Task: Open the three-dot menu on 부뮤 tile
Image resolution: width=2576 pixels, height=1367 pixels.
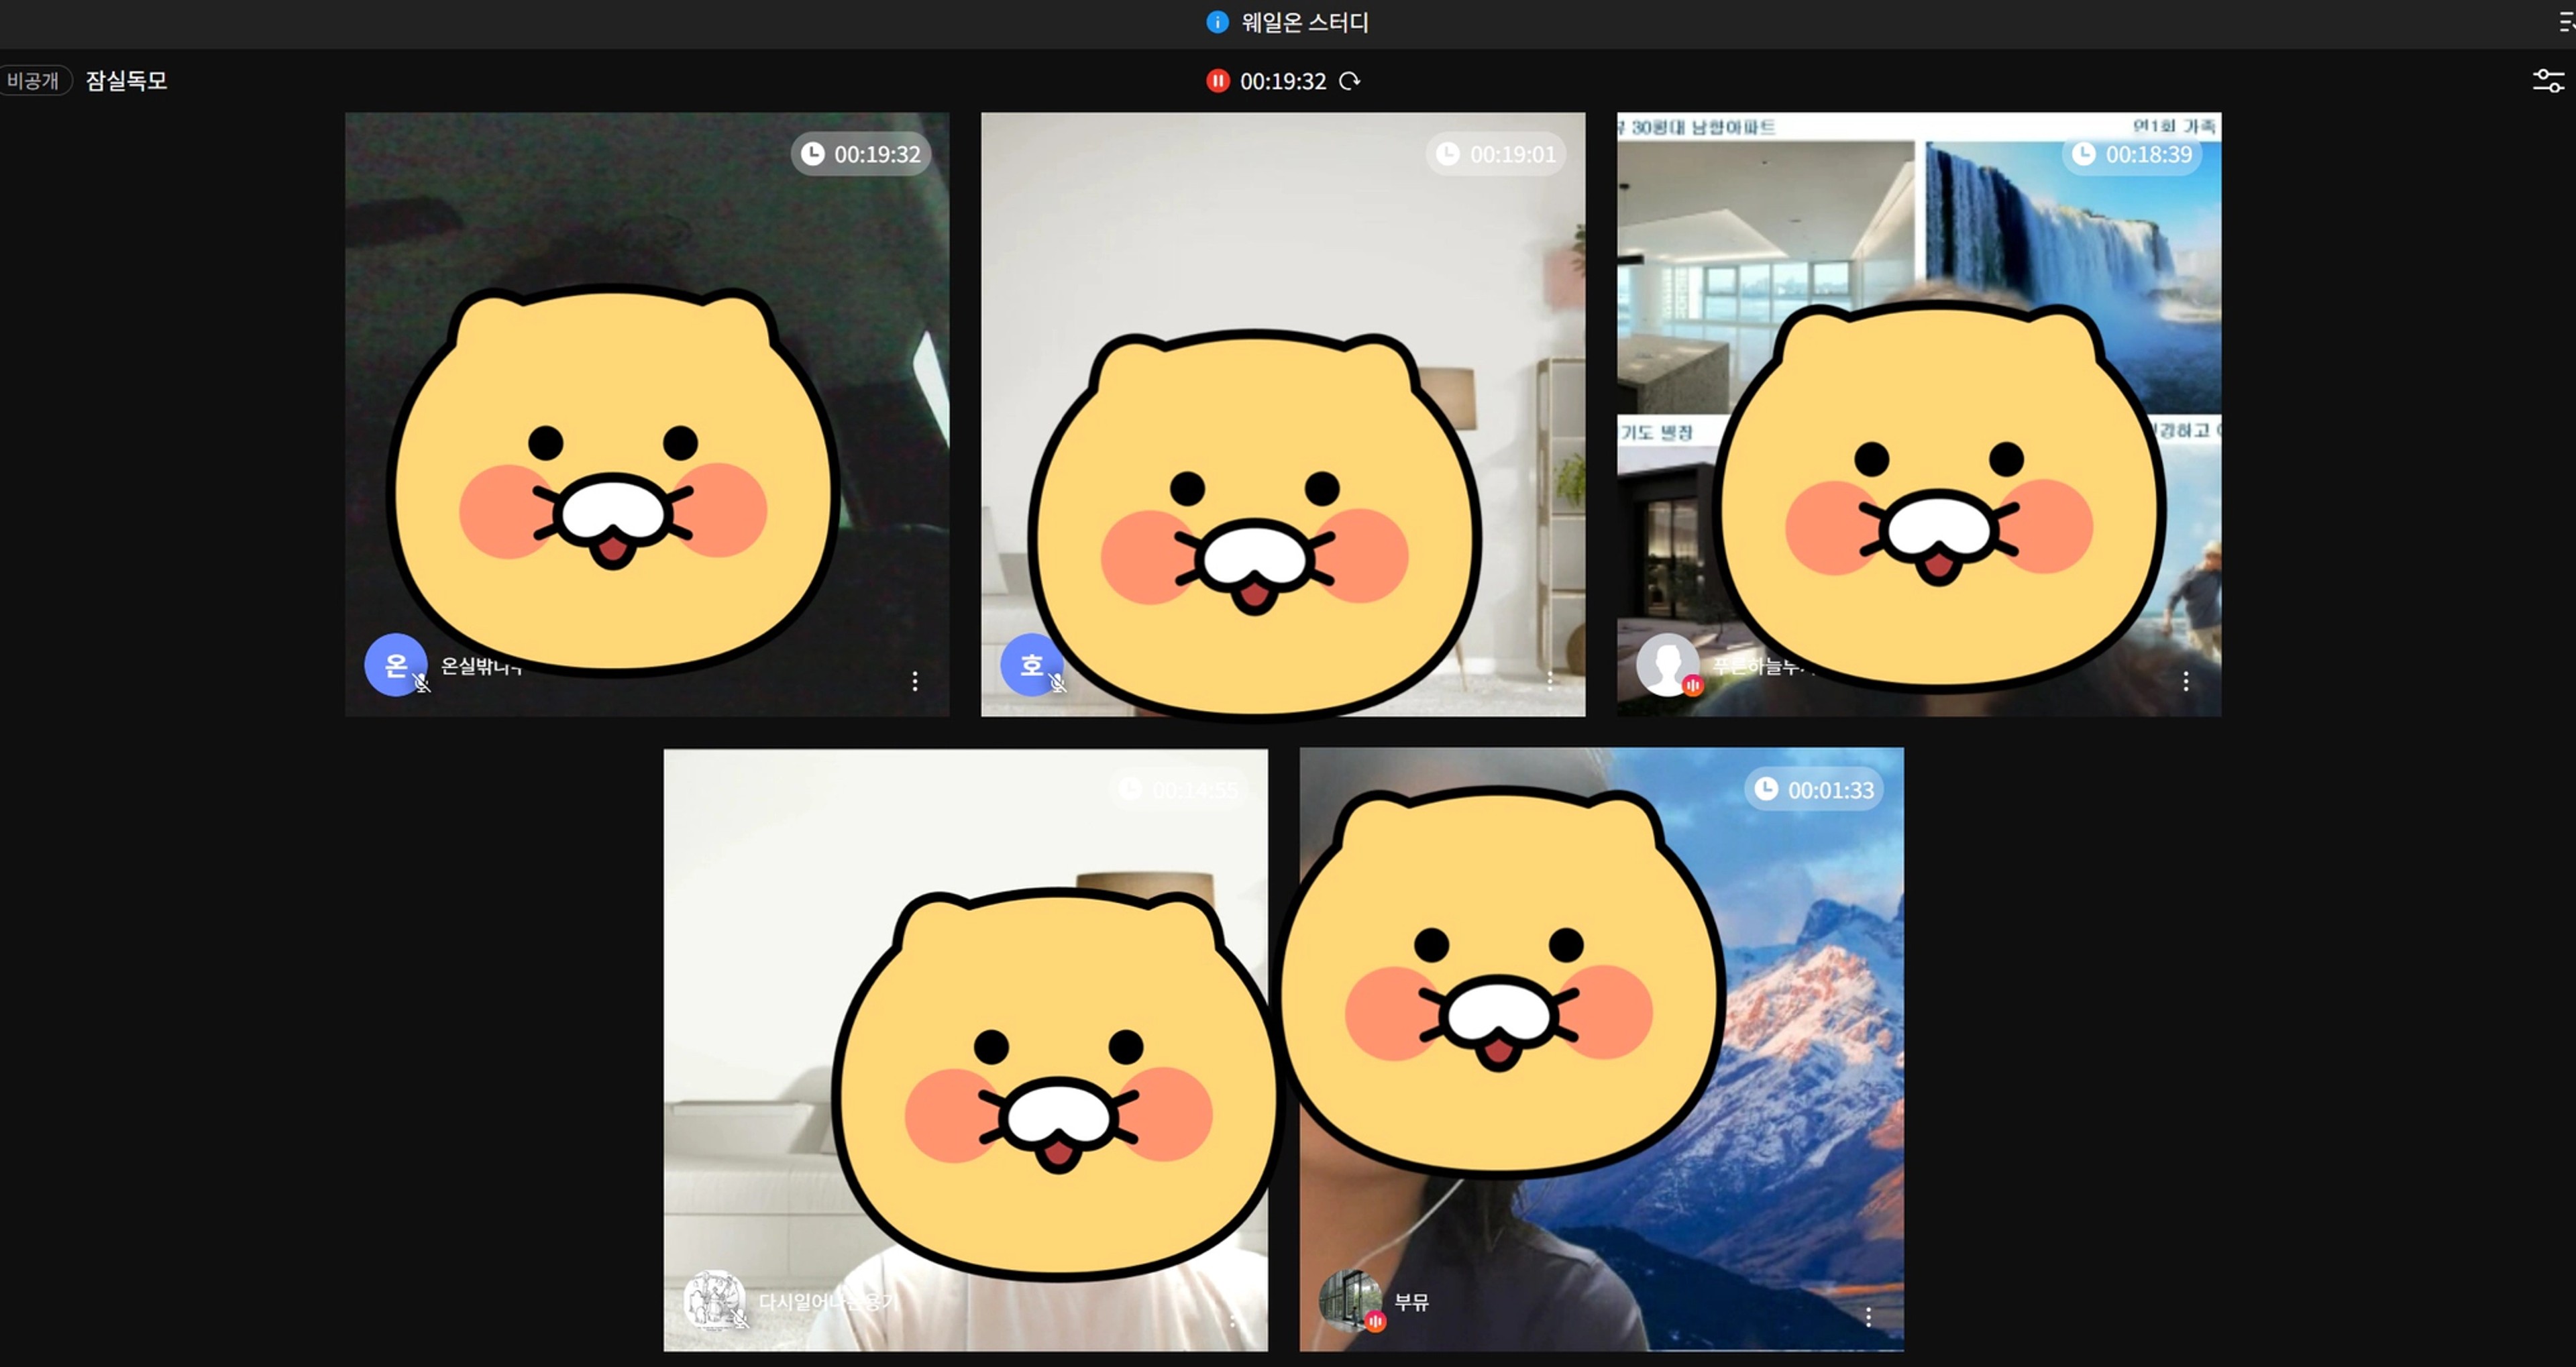Action: click(1868, 1317)
